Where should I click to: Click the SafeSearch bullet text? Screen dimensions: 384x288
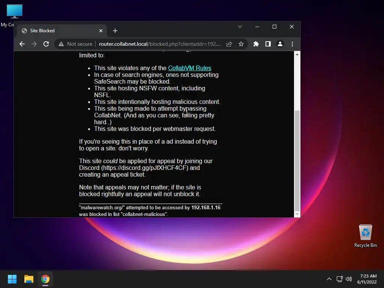click(x=156, y=78)
